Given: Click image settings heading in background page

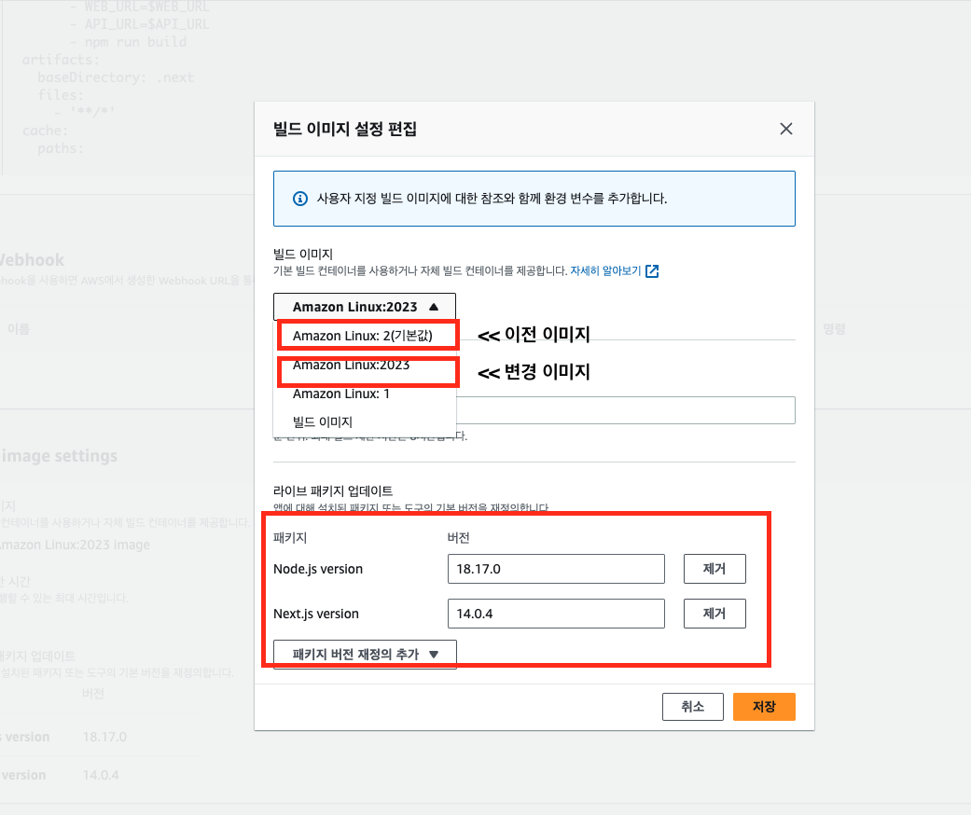Looking at the screenshot, I should [x=60, y=456].
